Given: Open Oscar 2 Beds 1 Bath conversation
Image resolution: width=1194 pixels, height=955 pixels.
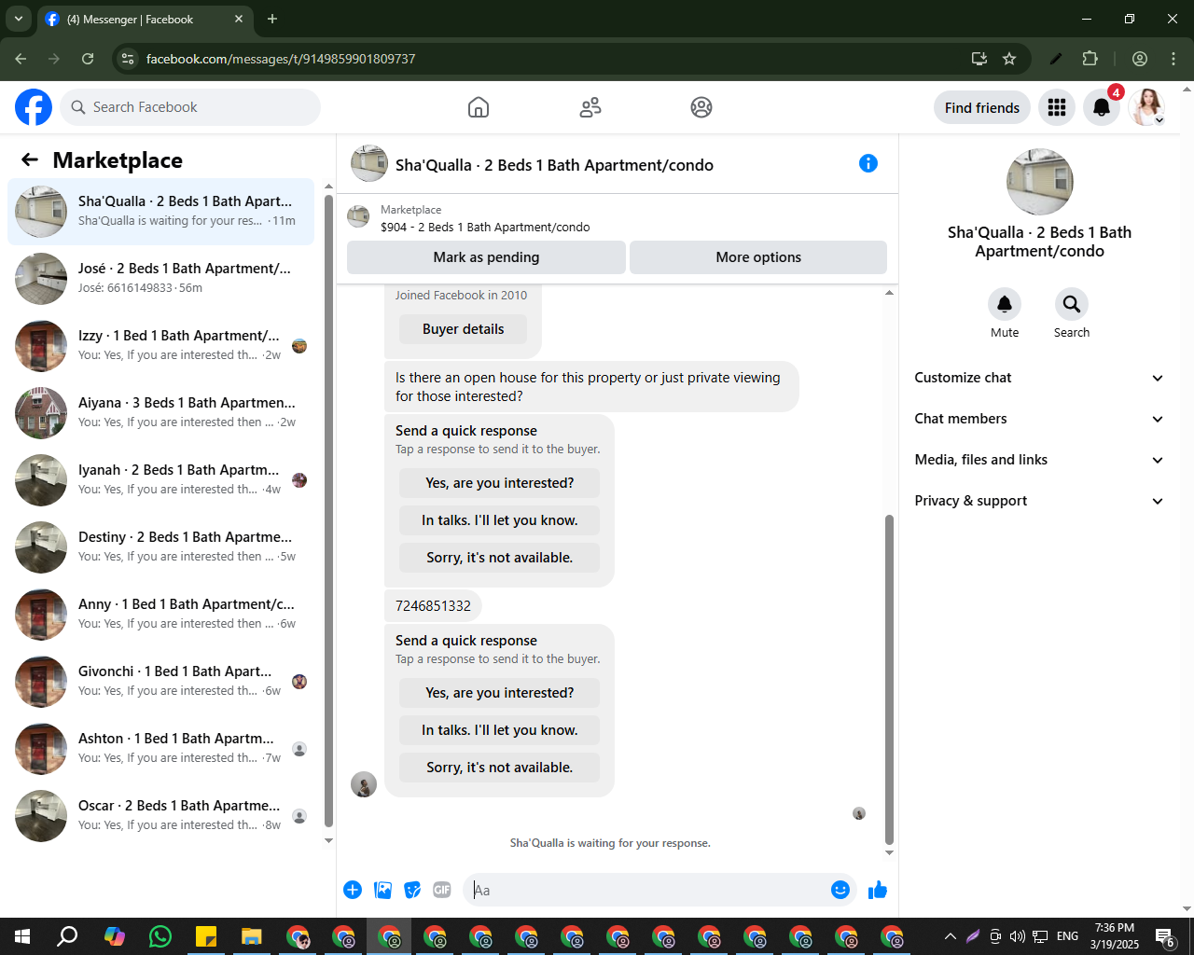Looking at the screenshot, I should pos(160,816).
